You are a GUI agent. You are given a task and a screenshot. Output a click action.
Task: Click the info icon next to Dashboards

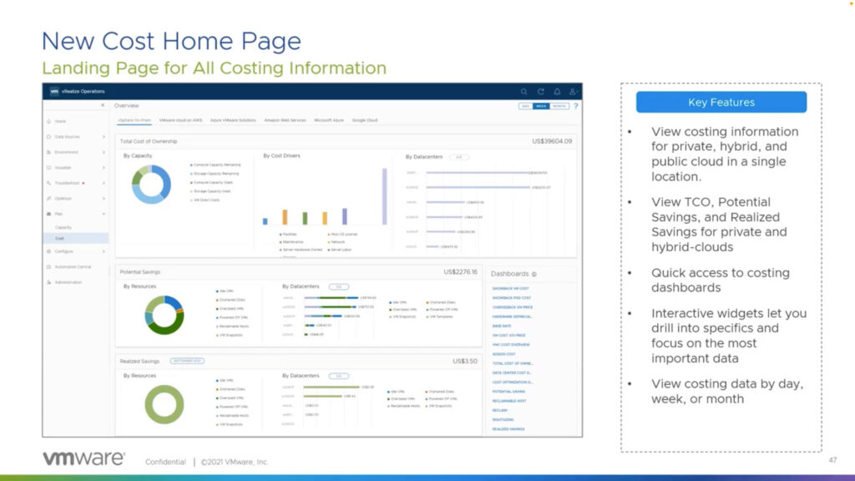coord(534,274)
